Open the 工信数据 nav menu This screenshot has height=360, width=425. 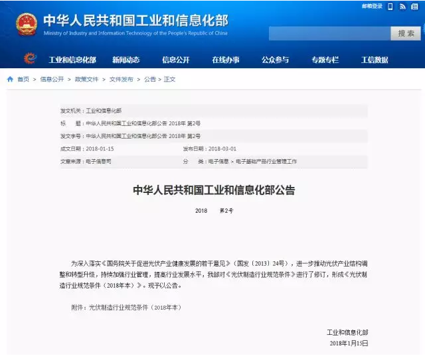[375, 60]
